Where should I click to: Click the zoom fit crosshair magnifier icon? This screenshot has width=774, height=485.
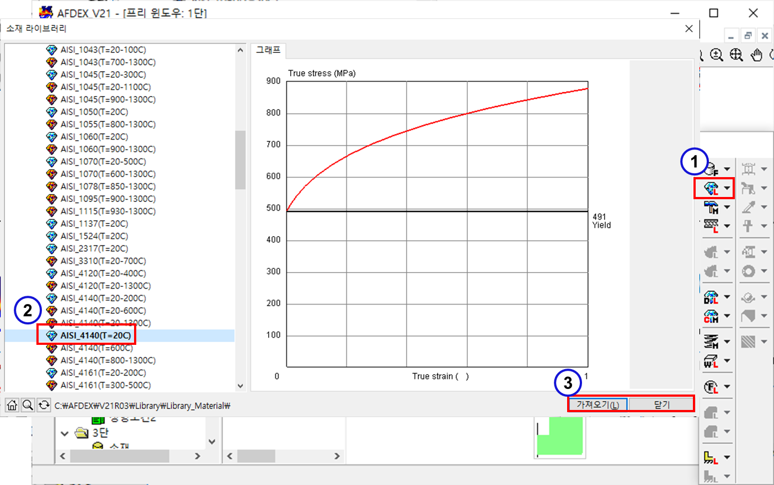736,55
